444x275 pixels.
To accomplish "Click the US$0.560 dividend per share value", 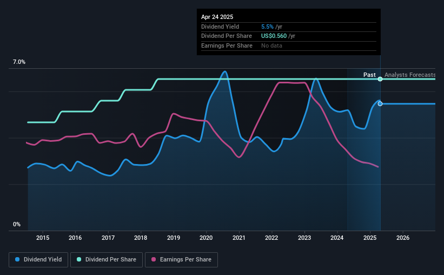I will 274,36.
